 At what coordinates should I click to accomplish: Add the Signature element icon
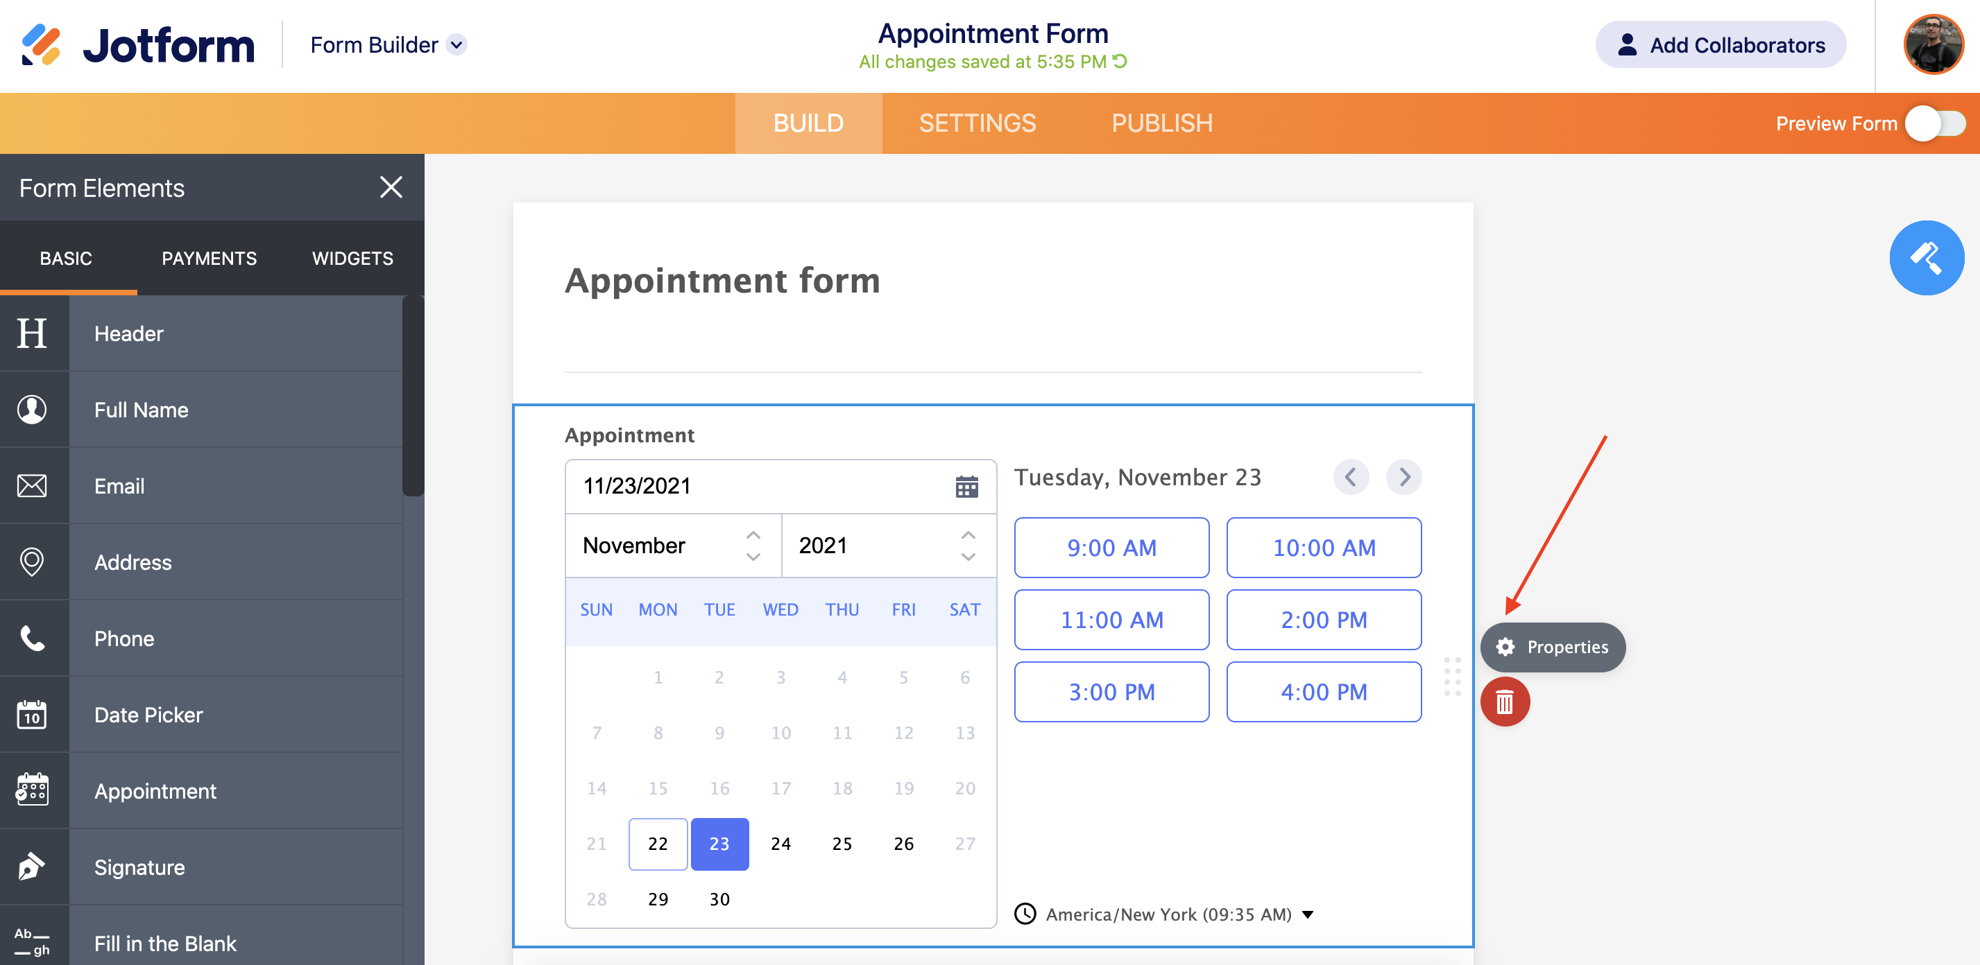point(33,867)
